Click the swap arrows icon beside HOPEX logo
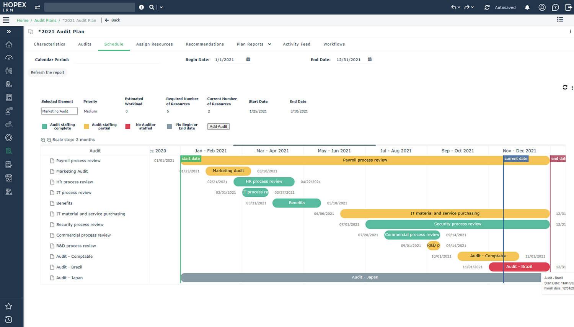This screenshot has height=327, width=574. coord(38,7)
